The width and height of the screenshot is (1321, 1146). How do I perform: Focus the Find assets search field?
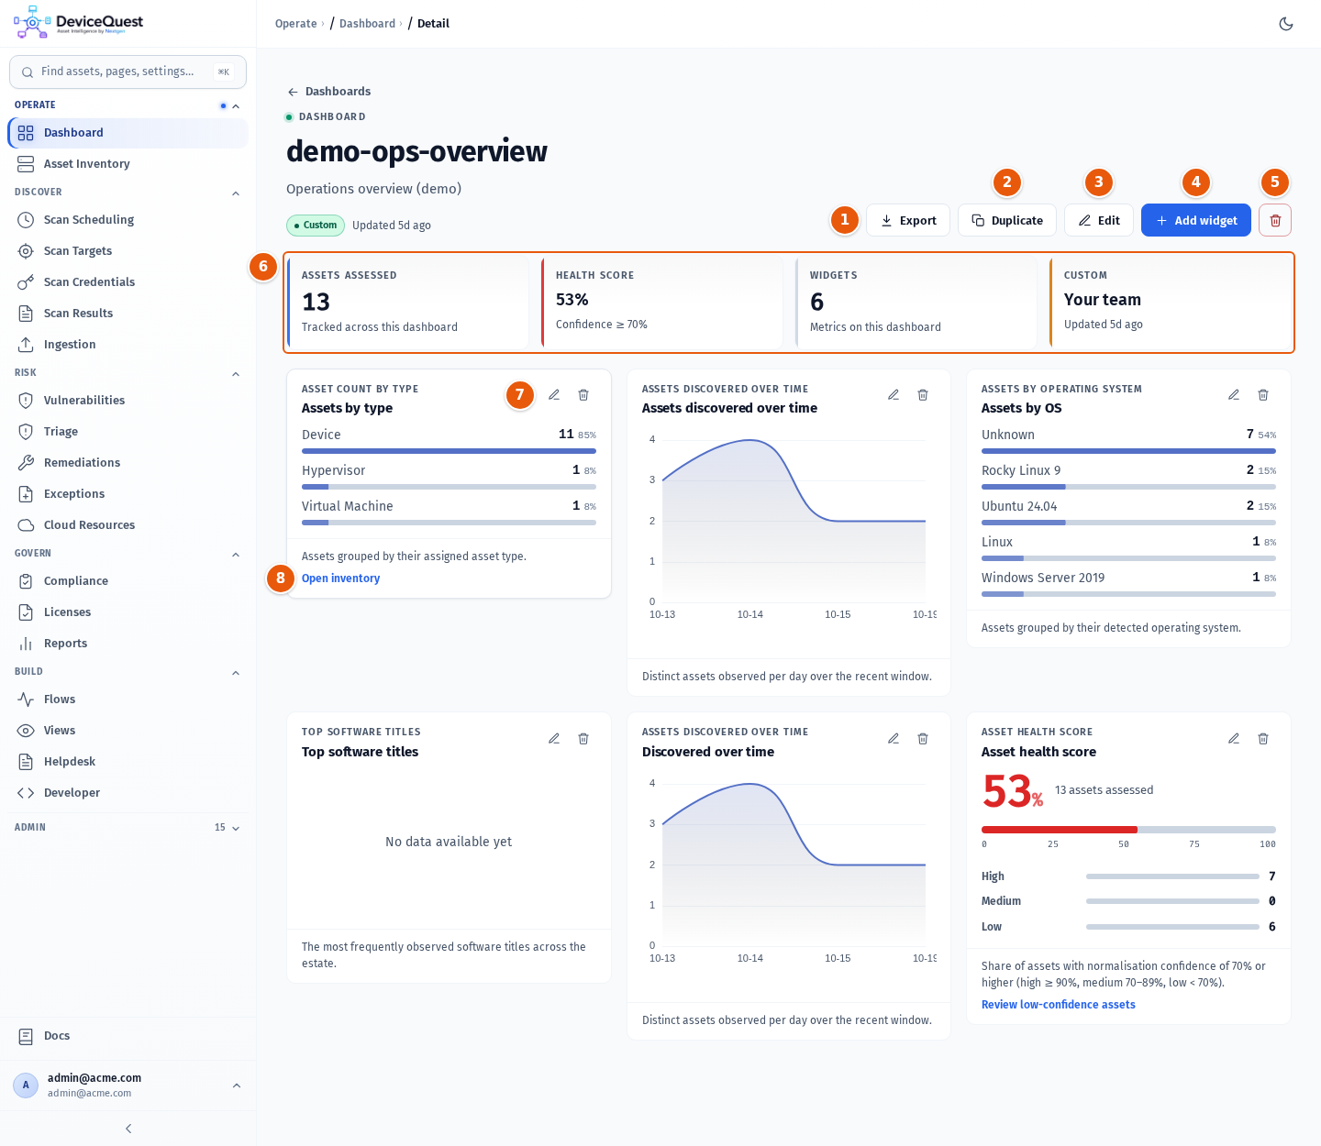128,72
